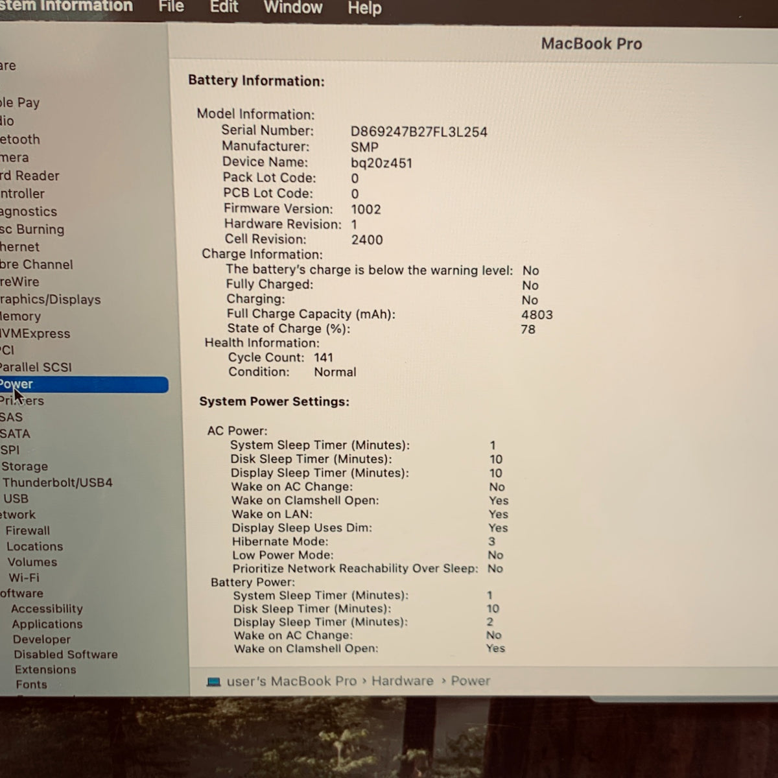Select Developer under Software
This screenshot has height=778, width=778.
point(41,639)
